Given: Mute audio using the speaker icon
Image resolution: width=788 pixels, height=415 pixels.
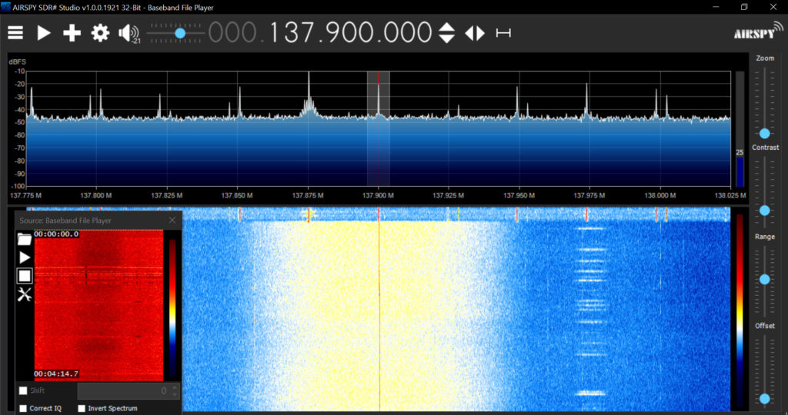Looking at the screenshot, I should pyautogui.click(x=128, y=33).
